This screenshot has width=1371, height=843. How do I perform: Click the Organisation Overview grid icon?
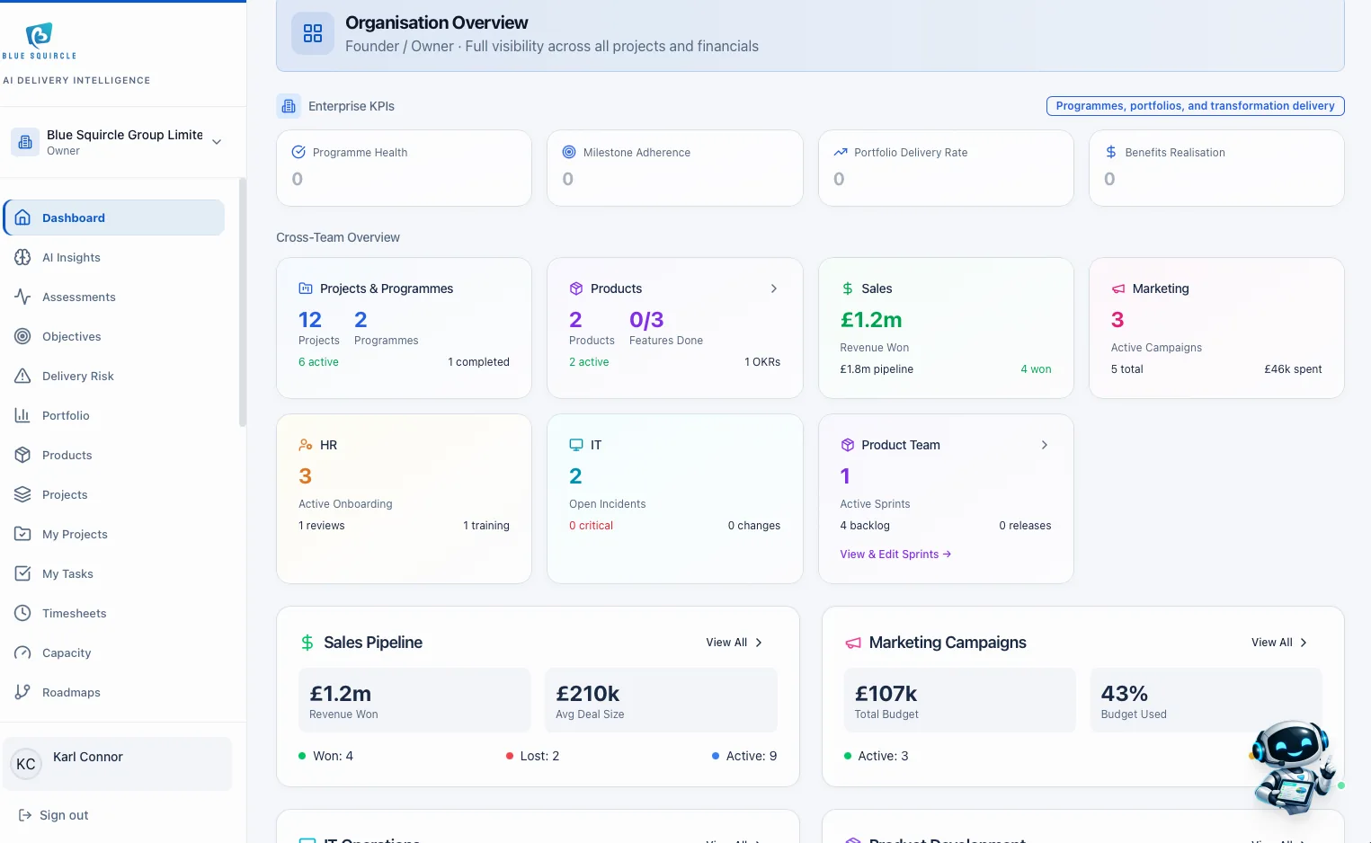pyautogui.click(x=313, y=33)
